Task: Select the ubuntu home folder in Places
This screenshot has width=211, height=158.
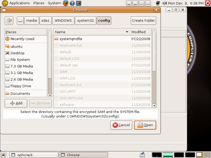Action: (x=26, y=46)
